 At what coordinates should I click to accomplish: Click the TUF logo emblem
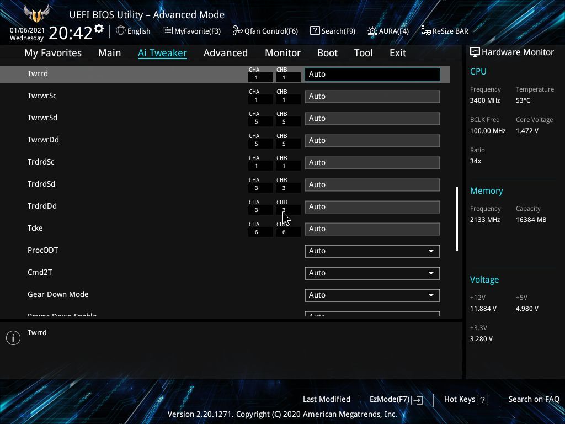click(36, 14)
